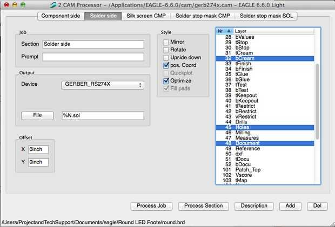
Task: Enable the Rotate checkbox
Action: (x=166, y=50)
